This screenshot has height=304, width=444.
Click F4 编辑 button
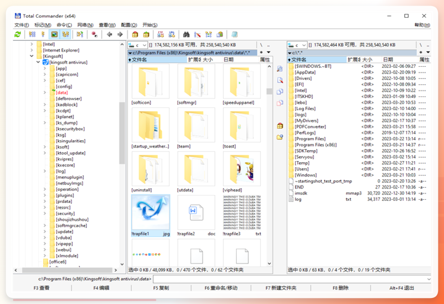[x=101, y=288]
